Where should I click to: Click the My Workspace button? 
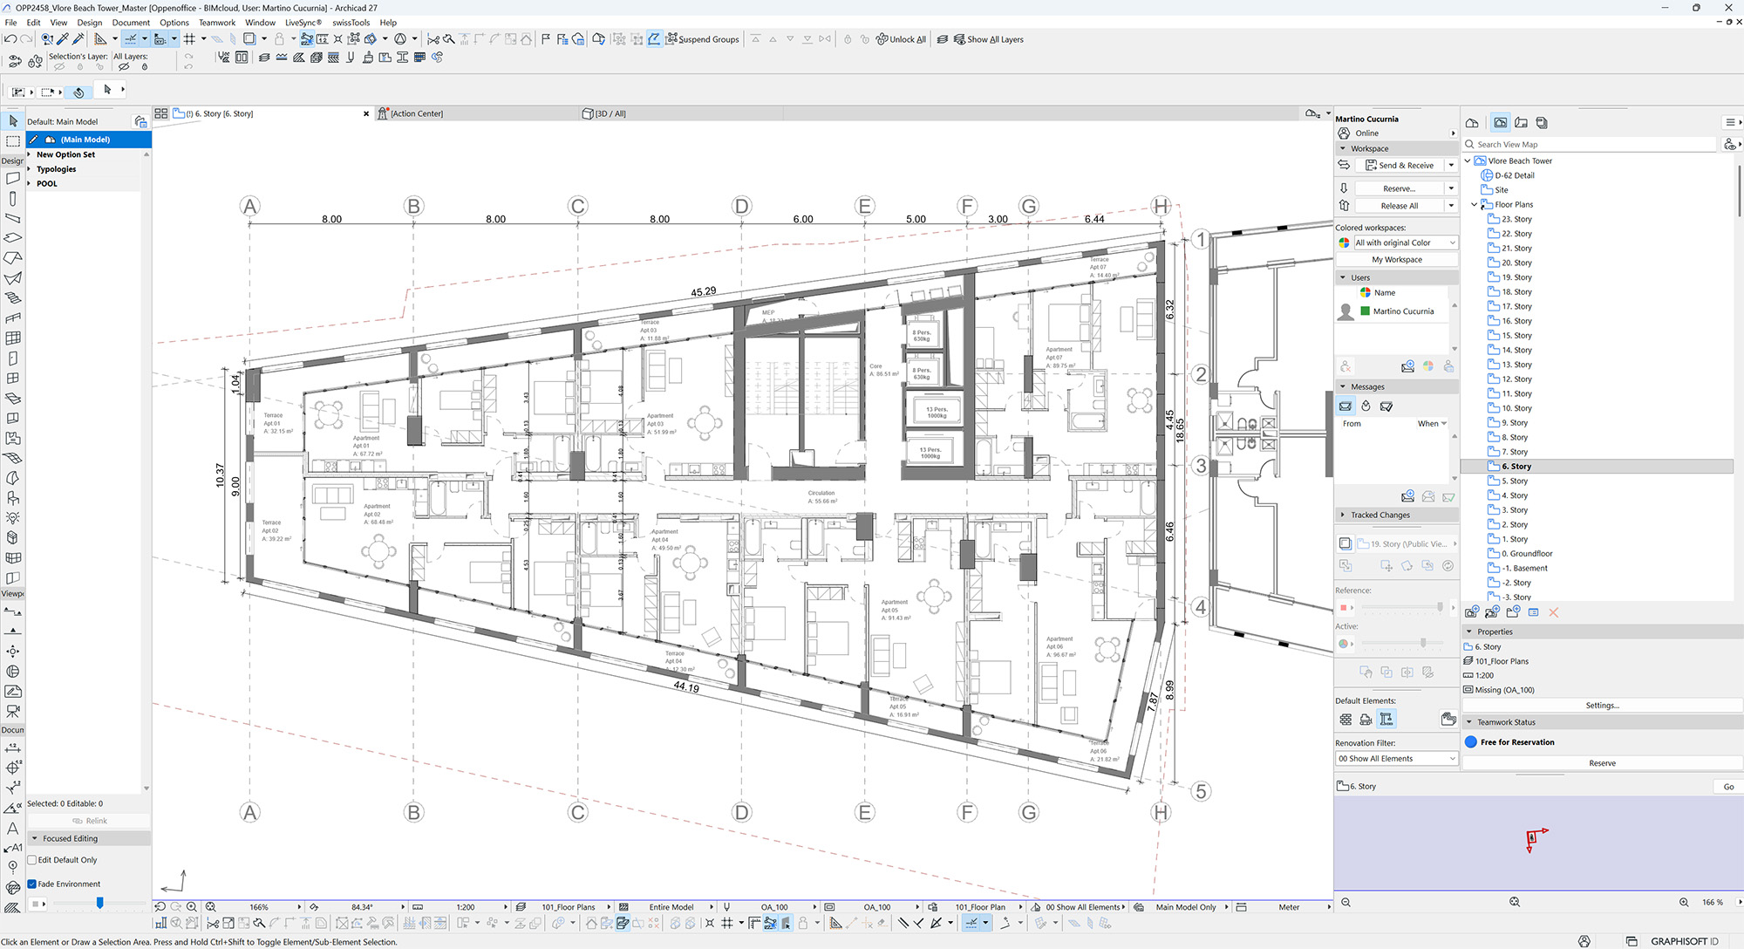click(1396, 259)
